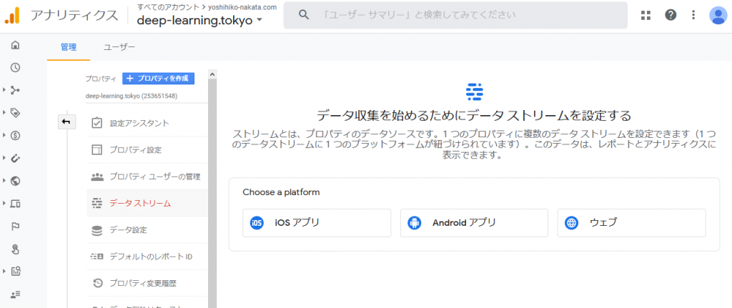Viewport: 732px width, 308px height.
Task: Open the three-dot more options menu
Action: pos(693,16)
